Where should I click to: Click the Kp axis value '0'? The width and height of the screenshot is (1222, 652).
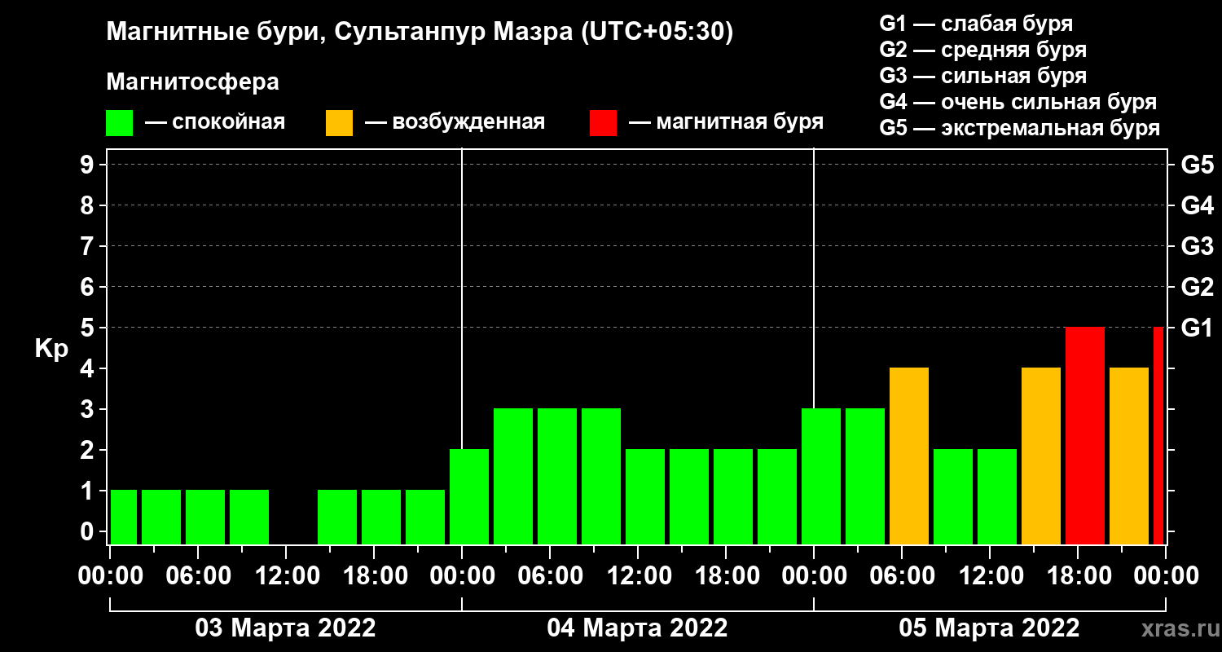tap(89, 531)
